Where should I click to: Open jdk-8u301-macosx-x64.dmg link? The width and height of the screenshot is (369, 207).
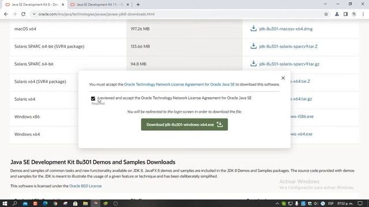[x=286, y=29]
